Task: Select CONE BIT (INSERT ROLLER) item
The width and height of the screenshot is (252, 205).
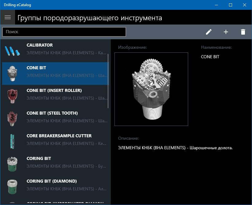Action: 56,96
